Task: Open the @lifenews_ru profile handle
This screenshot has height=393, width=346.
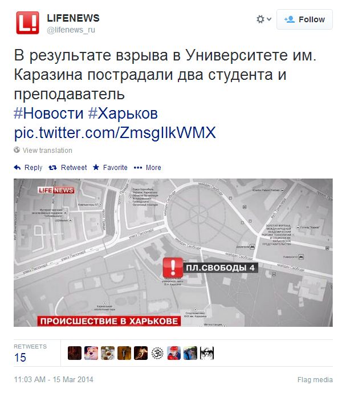Action: [x=71, y=30]
